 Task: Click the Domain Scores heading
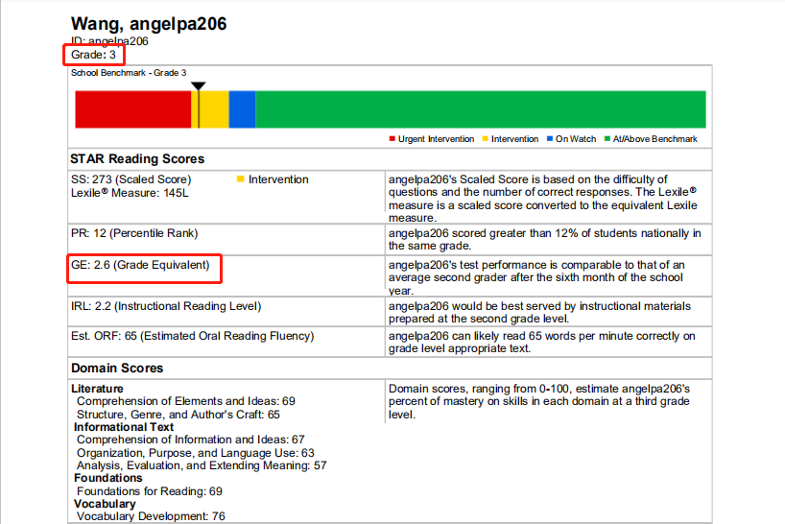117,368
